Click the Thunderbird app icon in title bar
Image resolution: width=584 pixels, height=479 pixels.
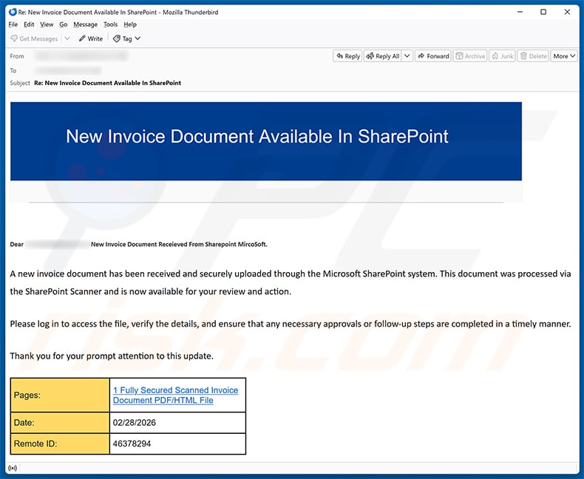13,12
